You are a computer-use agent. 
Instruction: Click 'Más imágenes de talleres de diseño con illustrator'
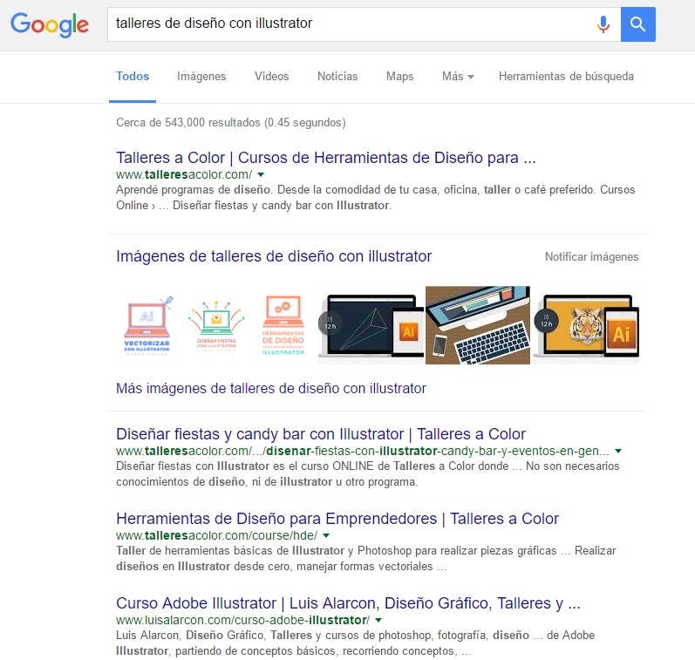(x=271, y=388)
